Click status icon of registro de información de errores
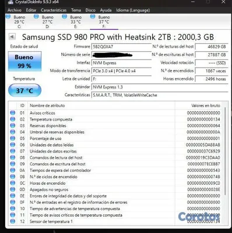 tap(13, 202)
